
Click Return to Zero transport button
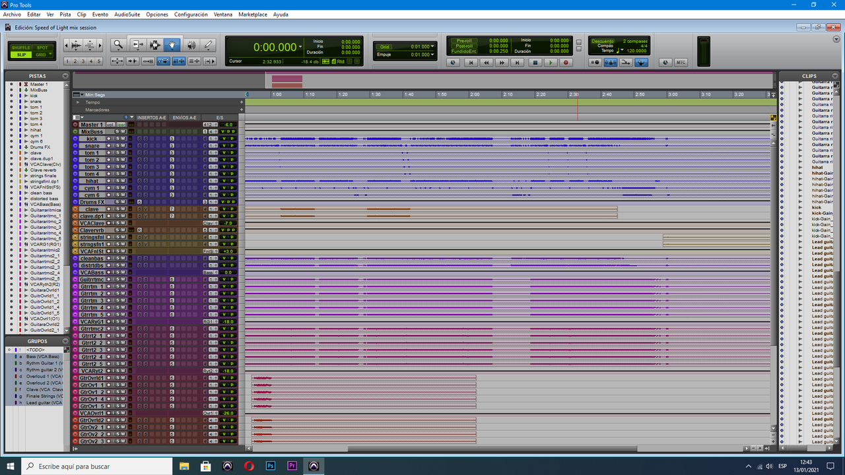click(x=471, y=63)
